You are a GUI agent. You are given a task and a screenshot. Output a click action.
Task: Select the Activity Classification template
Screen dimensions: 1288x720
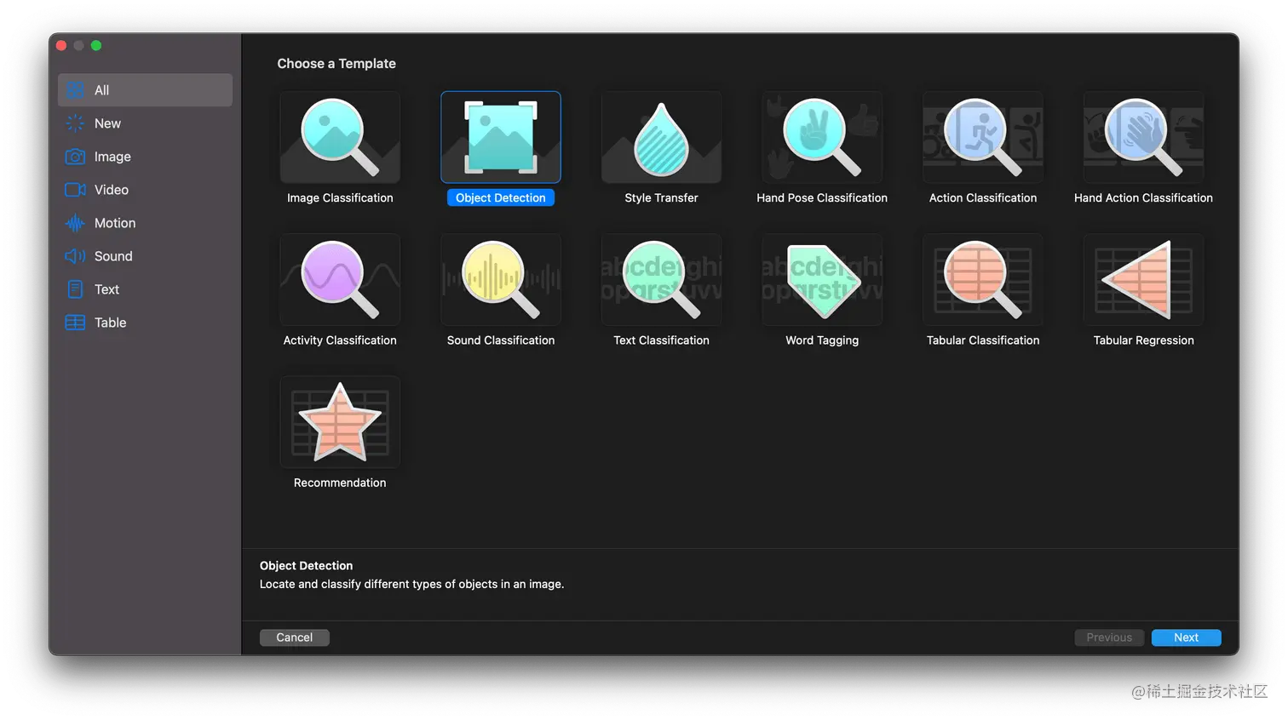[340, 279]
